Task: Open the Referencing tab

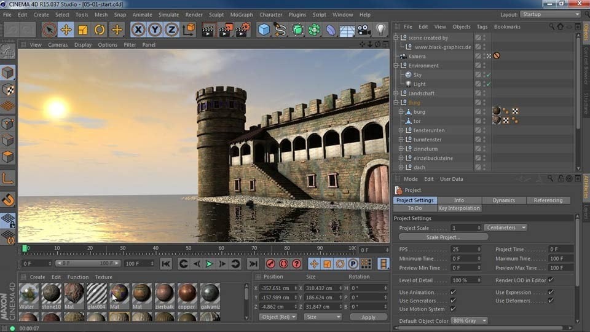Action: click(x=548, y=200)
